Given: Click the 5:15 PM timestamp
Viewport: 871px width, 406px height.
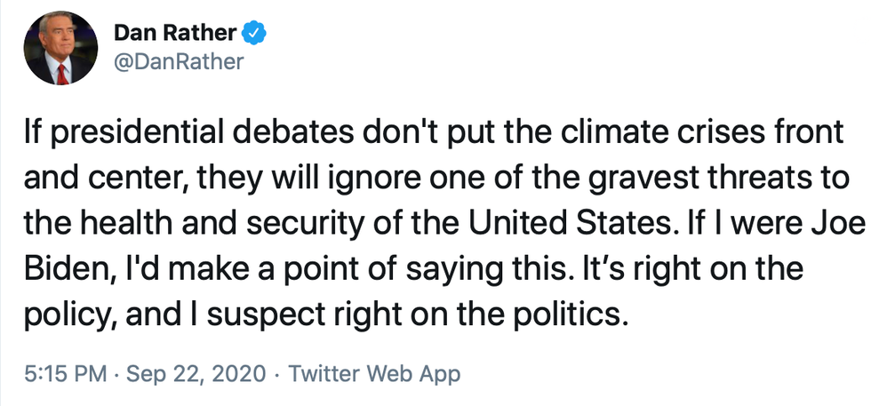Looking at the screenshot, I should click(x=52, y=373).
